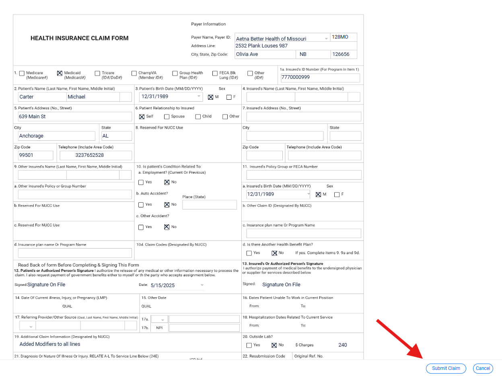
Task: Click patient state field AL
Action: click(116, 136)
